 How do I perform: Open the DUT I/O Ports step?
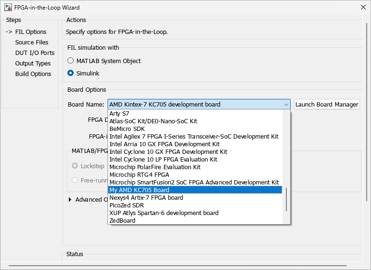35,53
